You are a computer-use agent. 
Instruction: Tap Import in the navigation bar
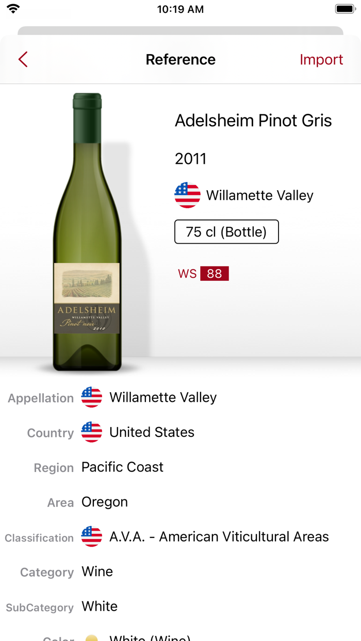tap(321, 60)
